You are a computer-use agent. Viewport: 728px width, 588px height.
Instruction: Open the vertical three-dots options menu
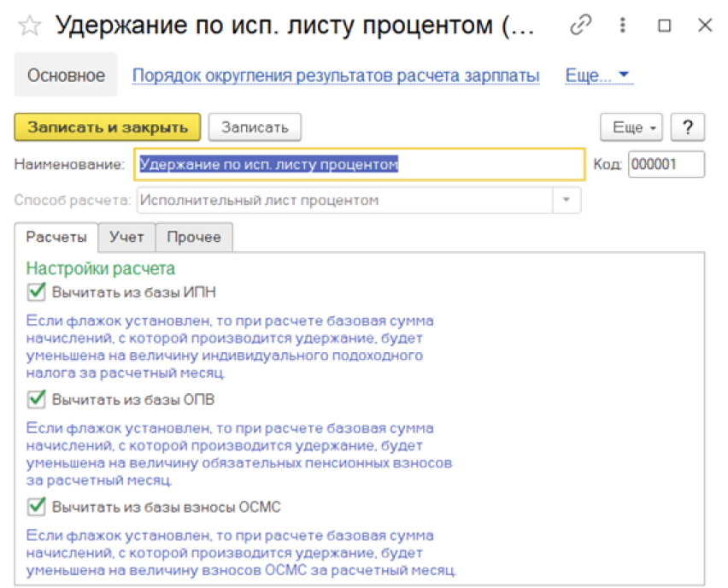[623, 25]
